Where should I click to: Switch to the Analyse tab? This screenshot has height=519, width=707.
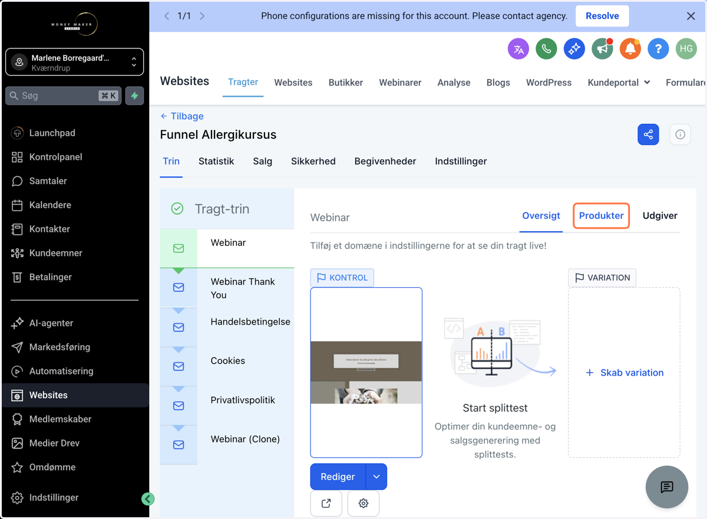tap(454, 83)
